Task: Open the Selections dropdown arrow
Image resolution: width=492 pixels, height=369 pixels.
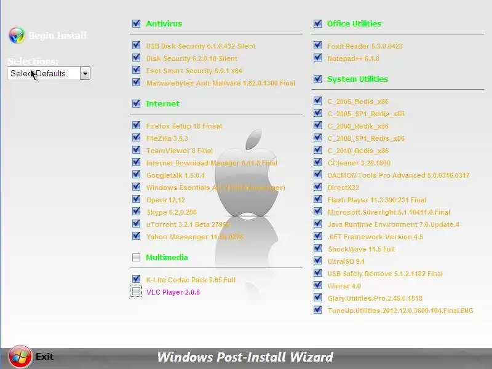Action: (x=85, y=73)
